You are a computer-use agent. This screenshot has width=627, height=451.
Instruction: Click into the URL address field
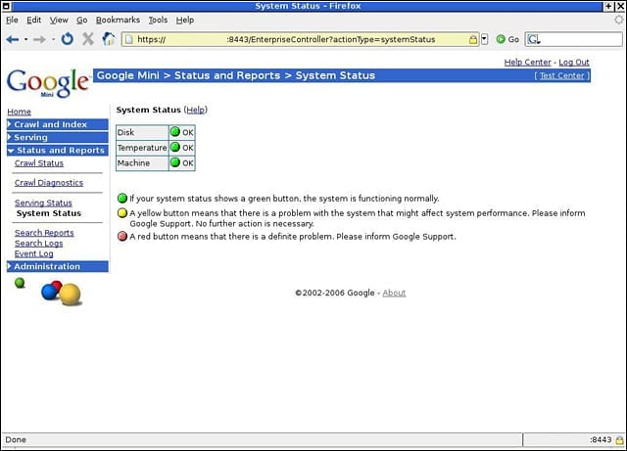click(x=300, y=39)
